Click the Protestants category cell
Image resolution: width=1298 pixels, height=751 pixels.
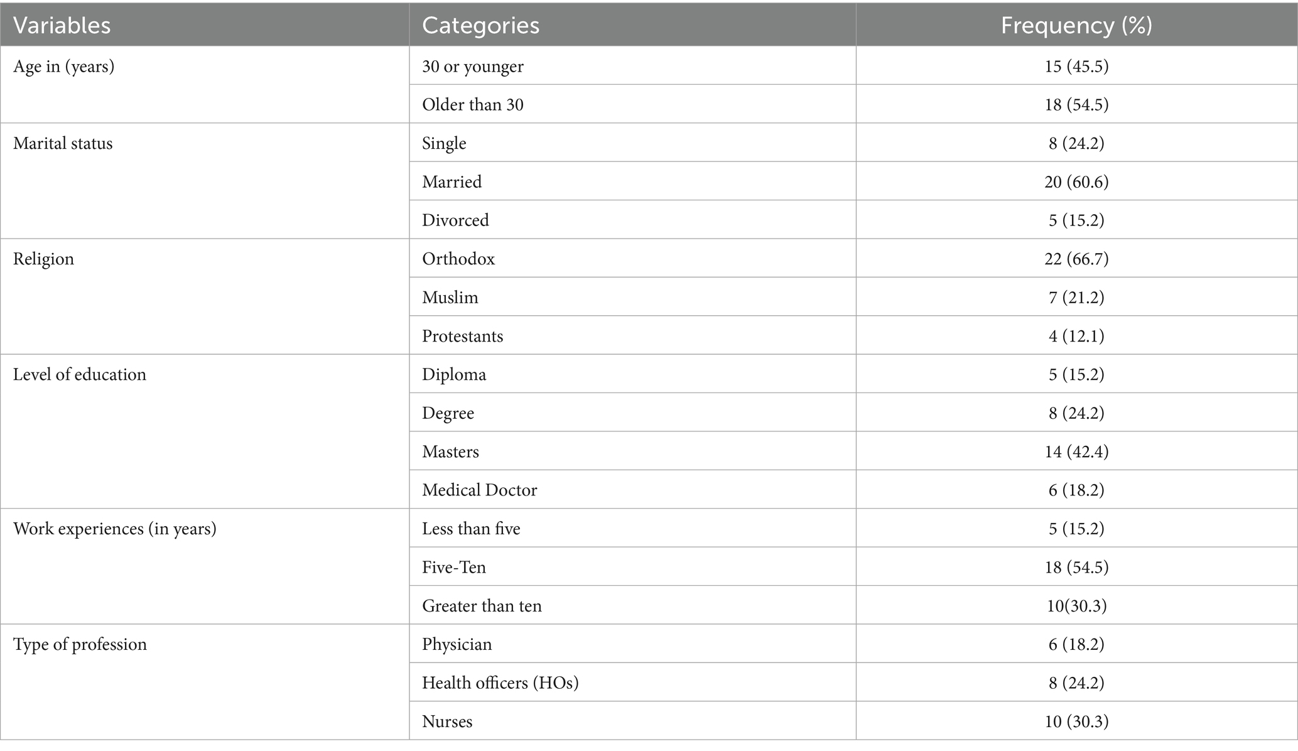click(x=632, y=336)
